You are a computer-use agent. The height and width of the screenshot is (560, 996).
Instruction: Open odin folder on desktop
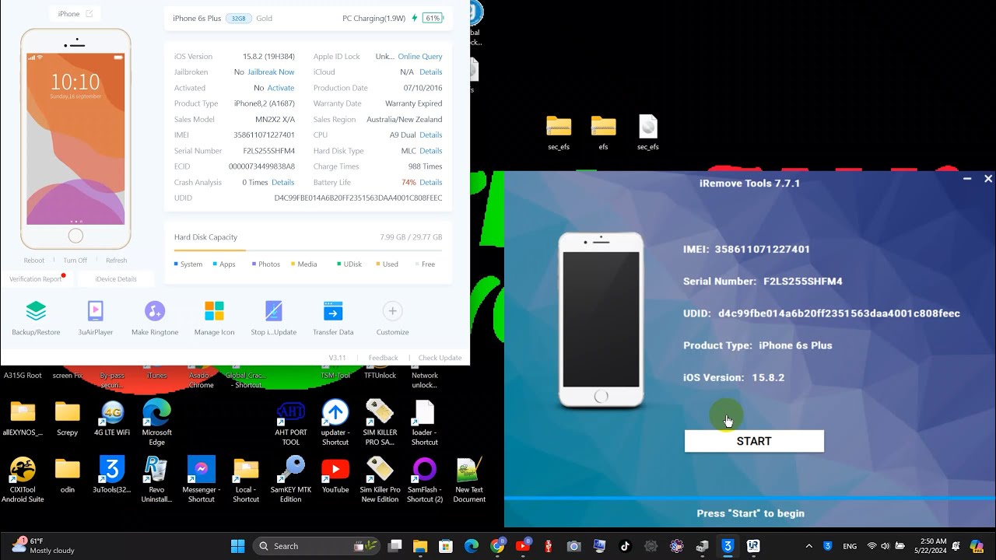tap(68, 475)
